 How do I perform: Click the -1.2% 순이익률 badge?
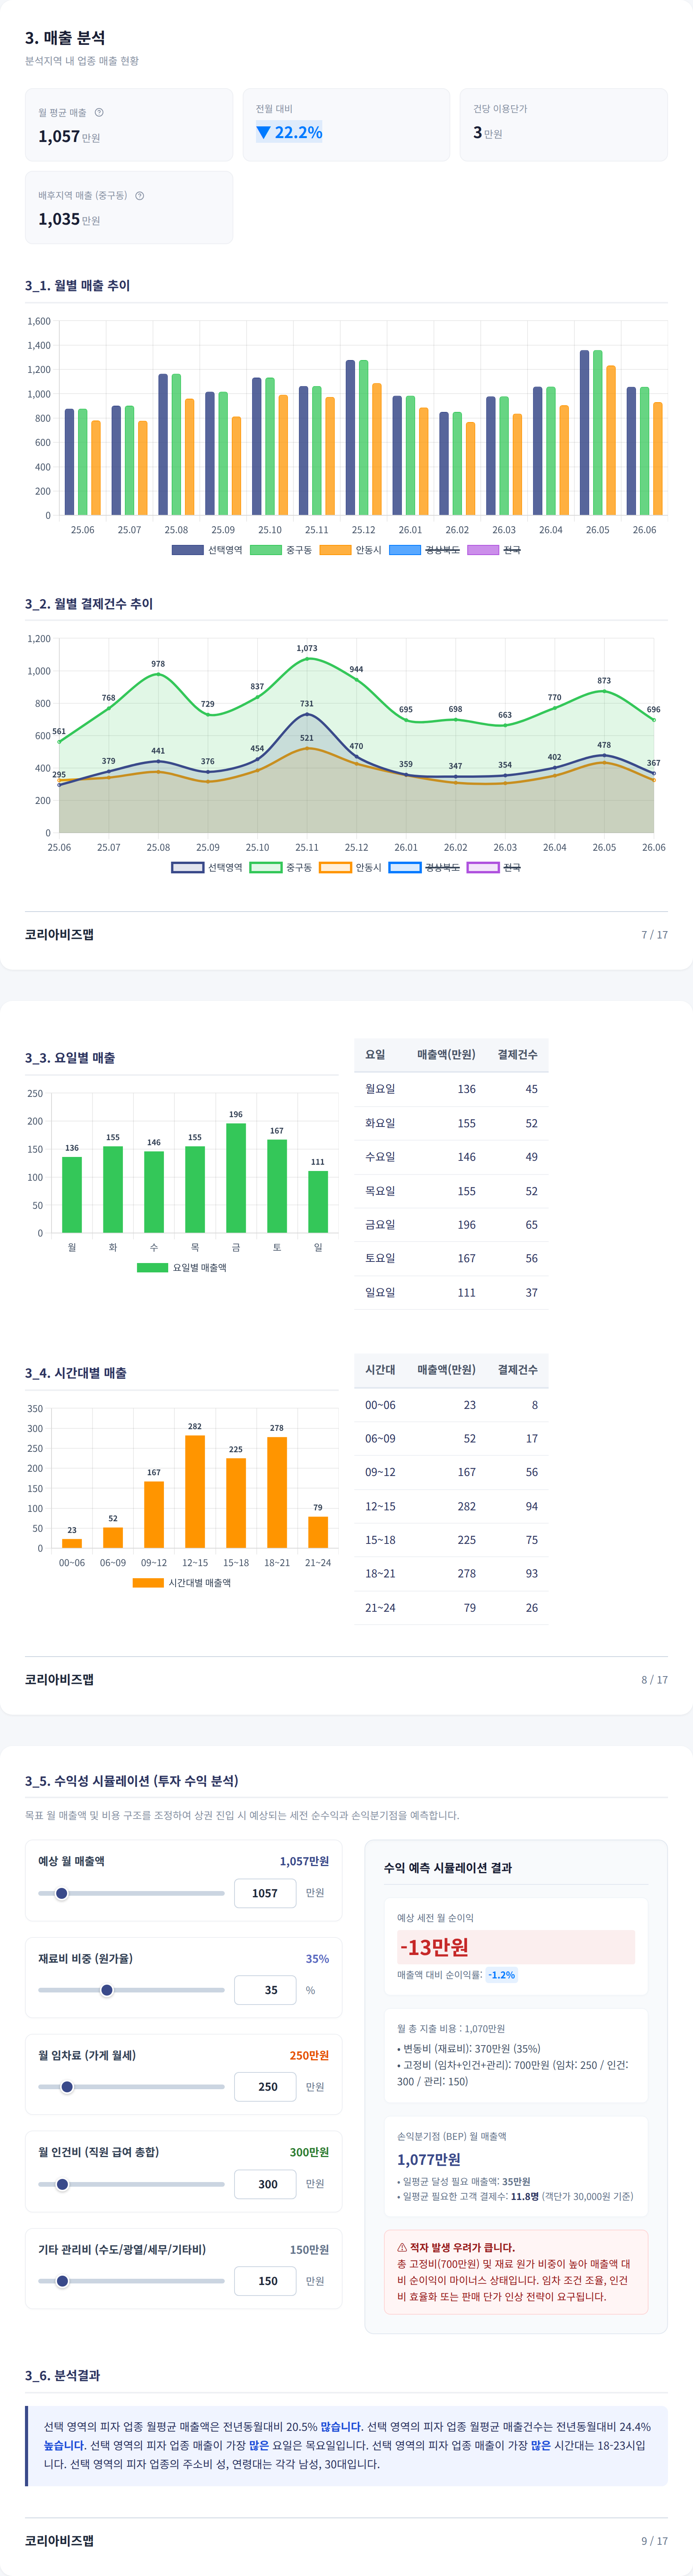coord(502,1975)
